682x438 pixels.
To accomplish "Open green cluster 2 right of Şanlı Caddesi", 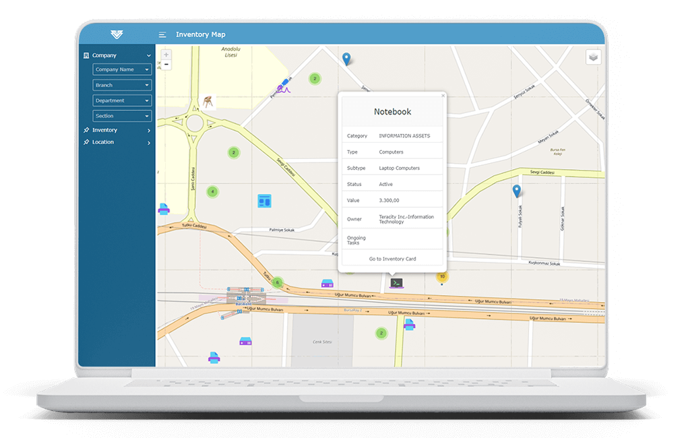I will click(234, 153).
